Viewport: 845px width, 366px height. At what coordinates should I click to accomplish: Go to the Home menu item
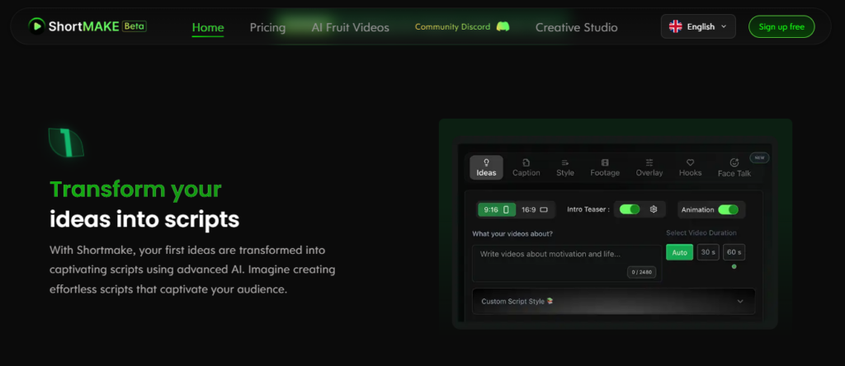pyautogui.click(x=208, y=27)
